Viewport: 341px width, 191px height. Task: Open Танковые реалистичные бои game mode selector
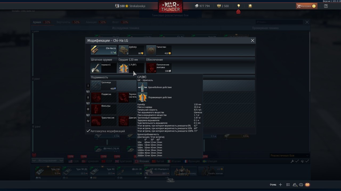point(170,15)
